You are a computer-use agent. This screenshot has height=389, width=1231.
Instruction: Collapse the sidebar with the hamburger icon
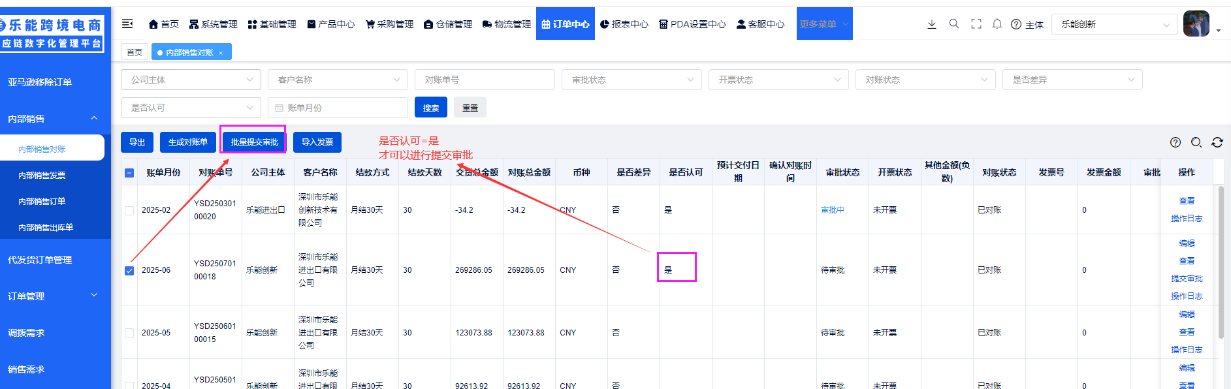(127, 24)
